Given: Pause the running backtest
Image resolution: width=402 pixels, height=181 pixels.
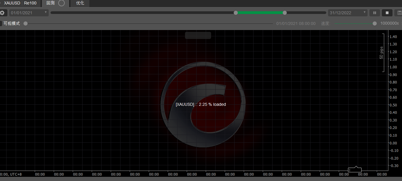Looking at the screenshot, I should point(375,13).
